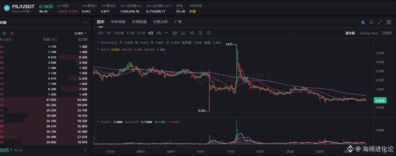This screenshot has height=156, width=396.
Task: Collapse the MA(7) indicator legend chevron
Action: pos(99,50)
